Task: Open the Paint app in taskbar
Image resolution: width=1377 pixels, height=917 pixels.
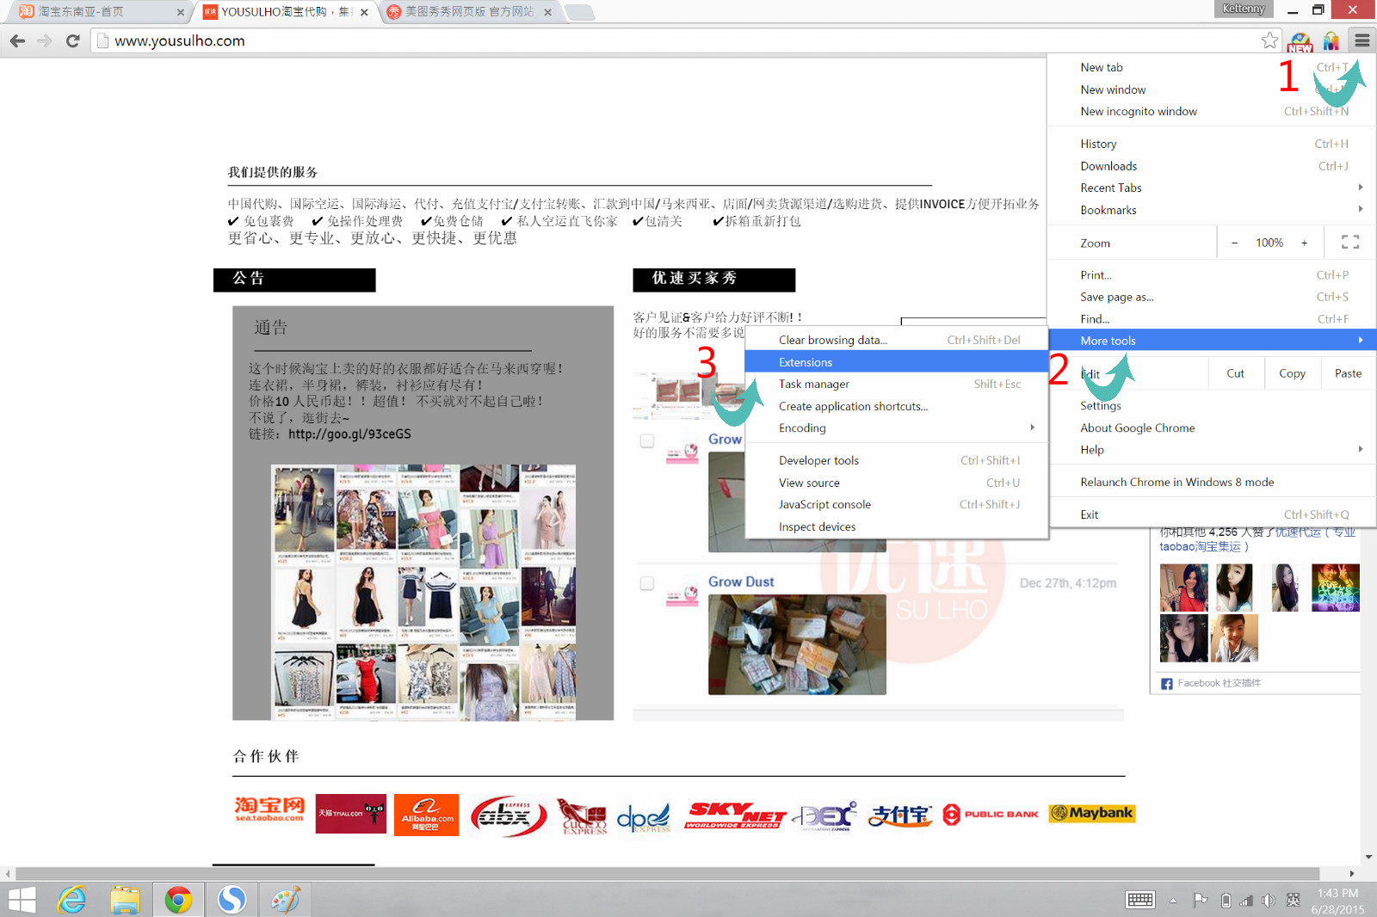Action: coord(285,900)
